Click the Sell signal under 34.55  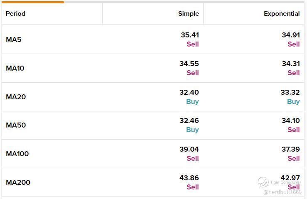(193, 73)
